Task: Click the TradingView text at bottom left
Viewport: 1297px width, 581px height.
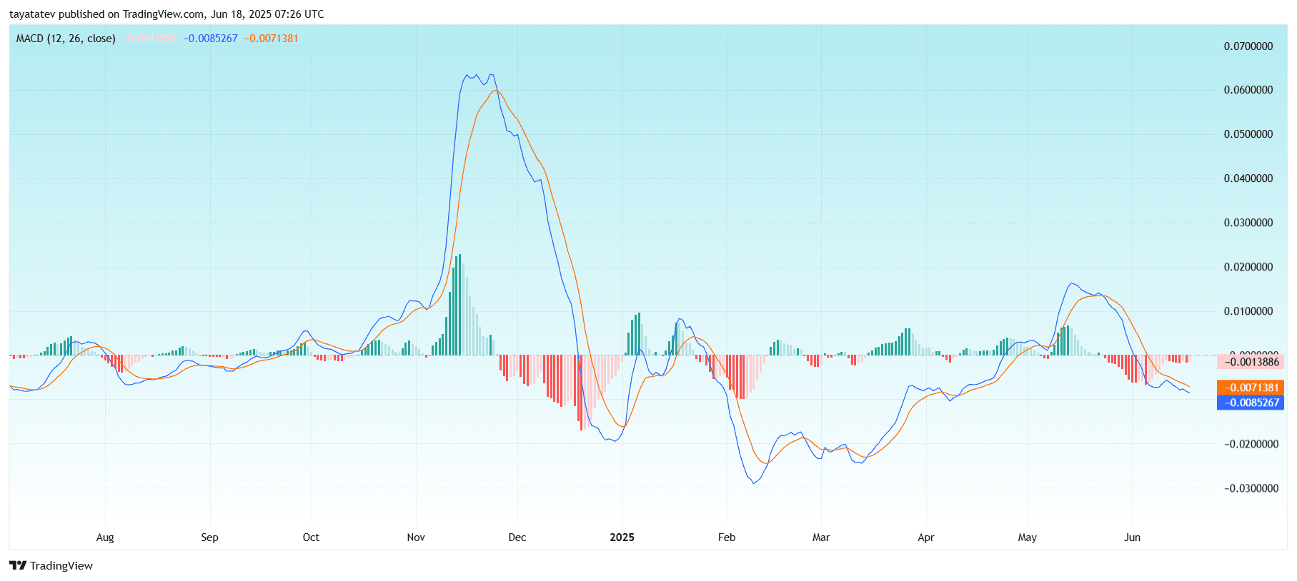Action: (61, 565)
